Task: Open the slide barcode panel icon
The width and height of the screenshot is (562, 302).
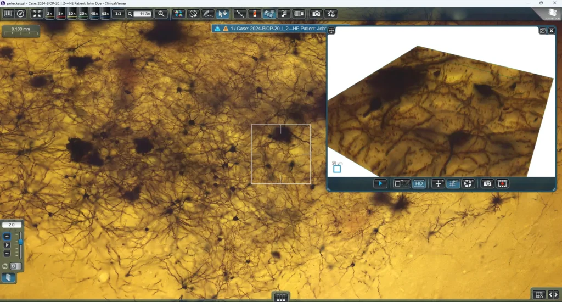Action: coord(8,14)
